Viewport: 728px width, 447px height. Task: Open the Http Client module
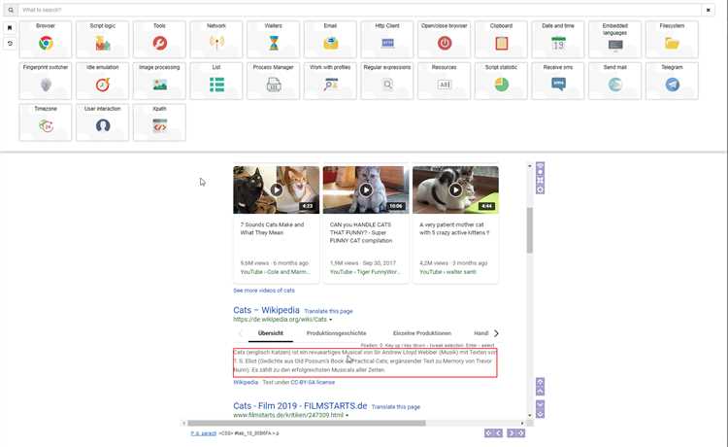point(387,39)
